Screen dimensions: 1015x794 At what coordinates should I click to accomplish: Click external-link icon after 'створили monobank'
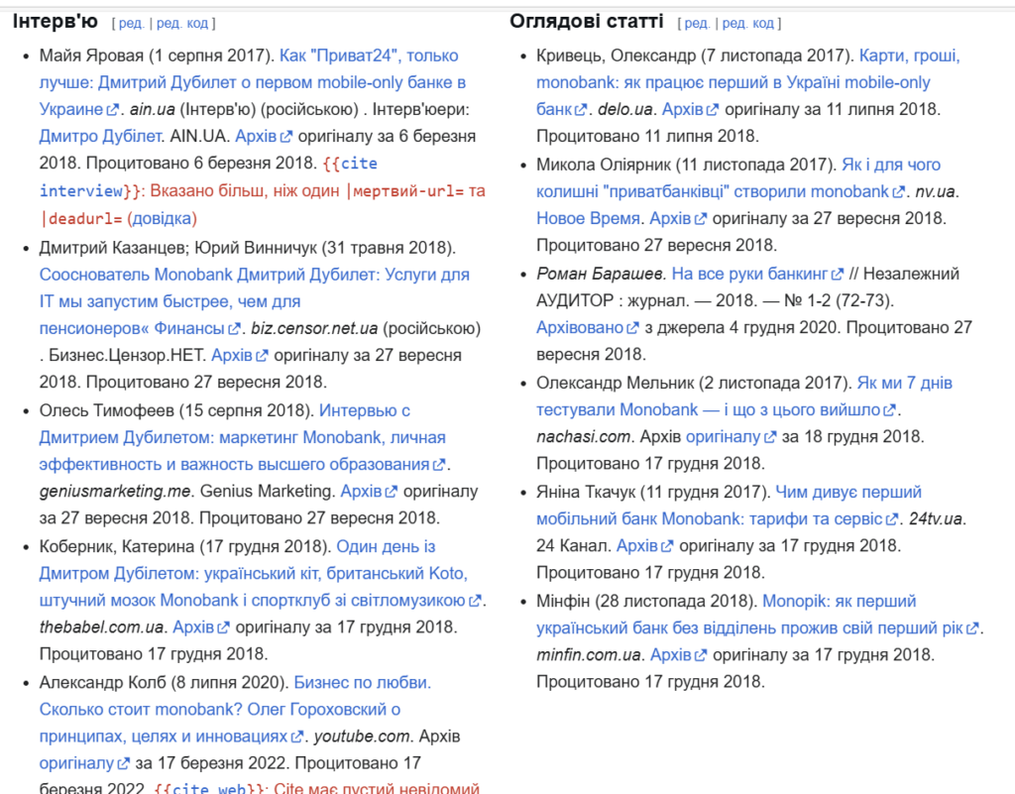(898, 192)
